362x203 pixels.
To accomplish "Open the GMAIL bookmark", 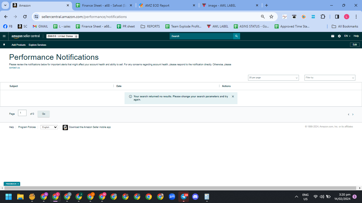I will click(x=40, y=26).
